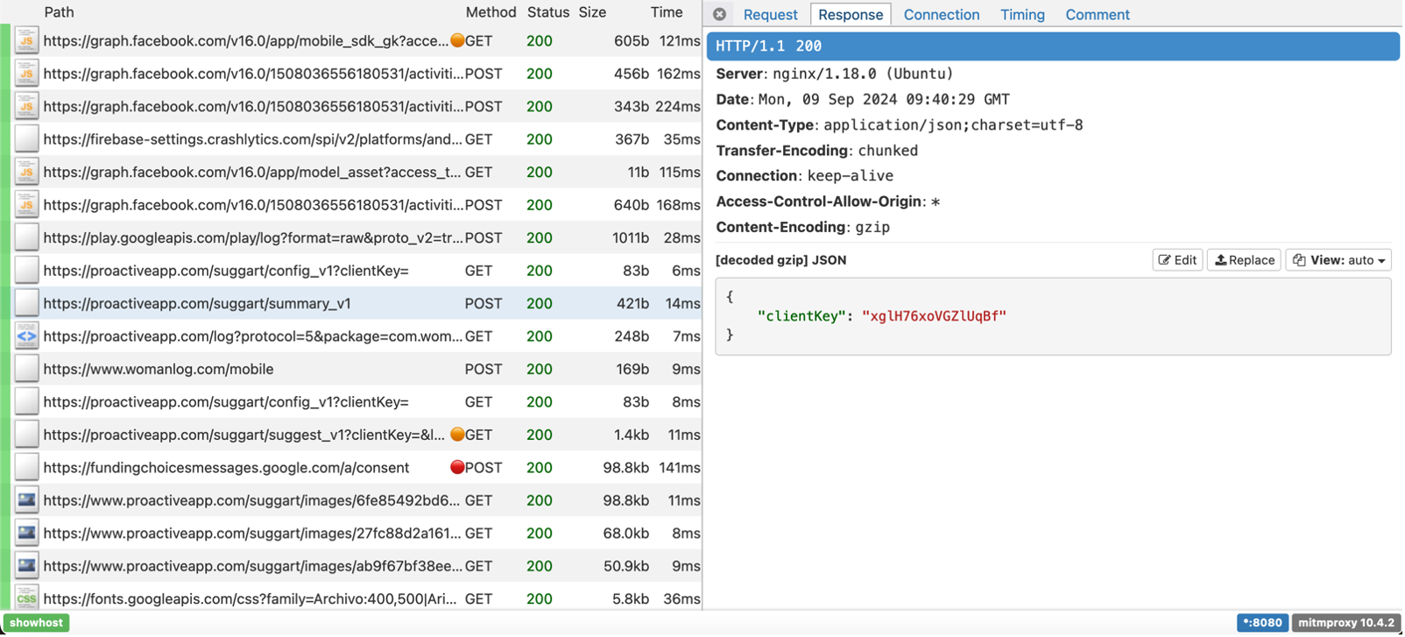Click the red marker on fundingchoicesmessages flow
Screen dimensions: 1405x637
click(x=456, y=468)
